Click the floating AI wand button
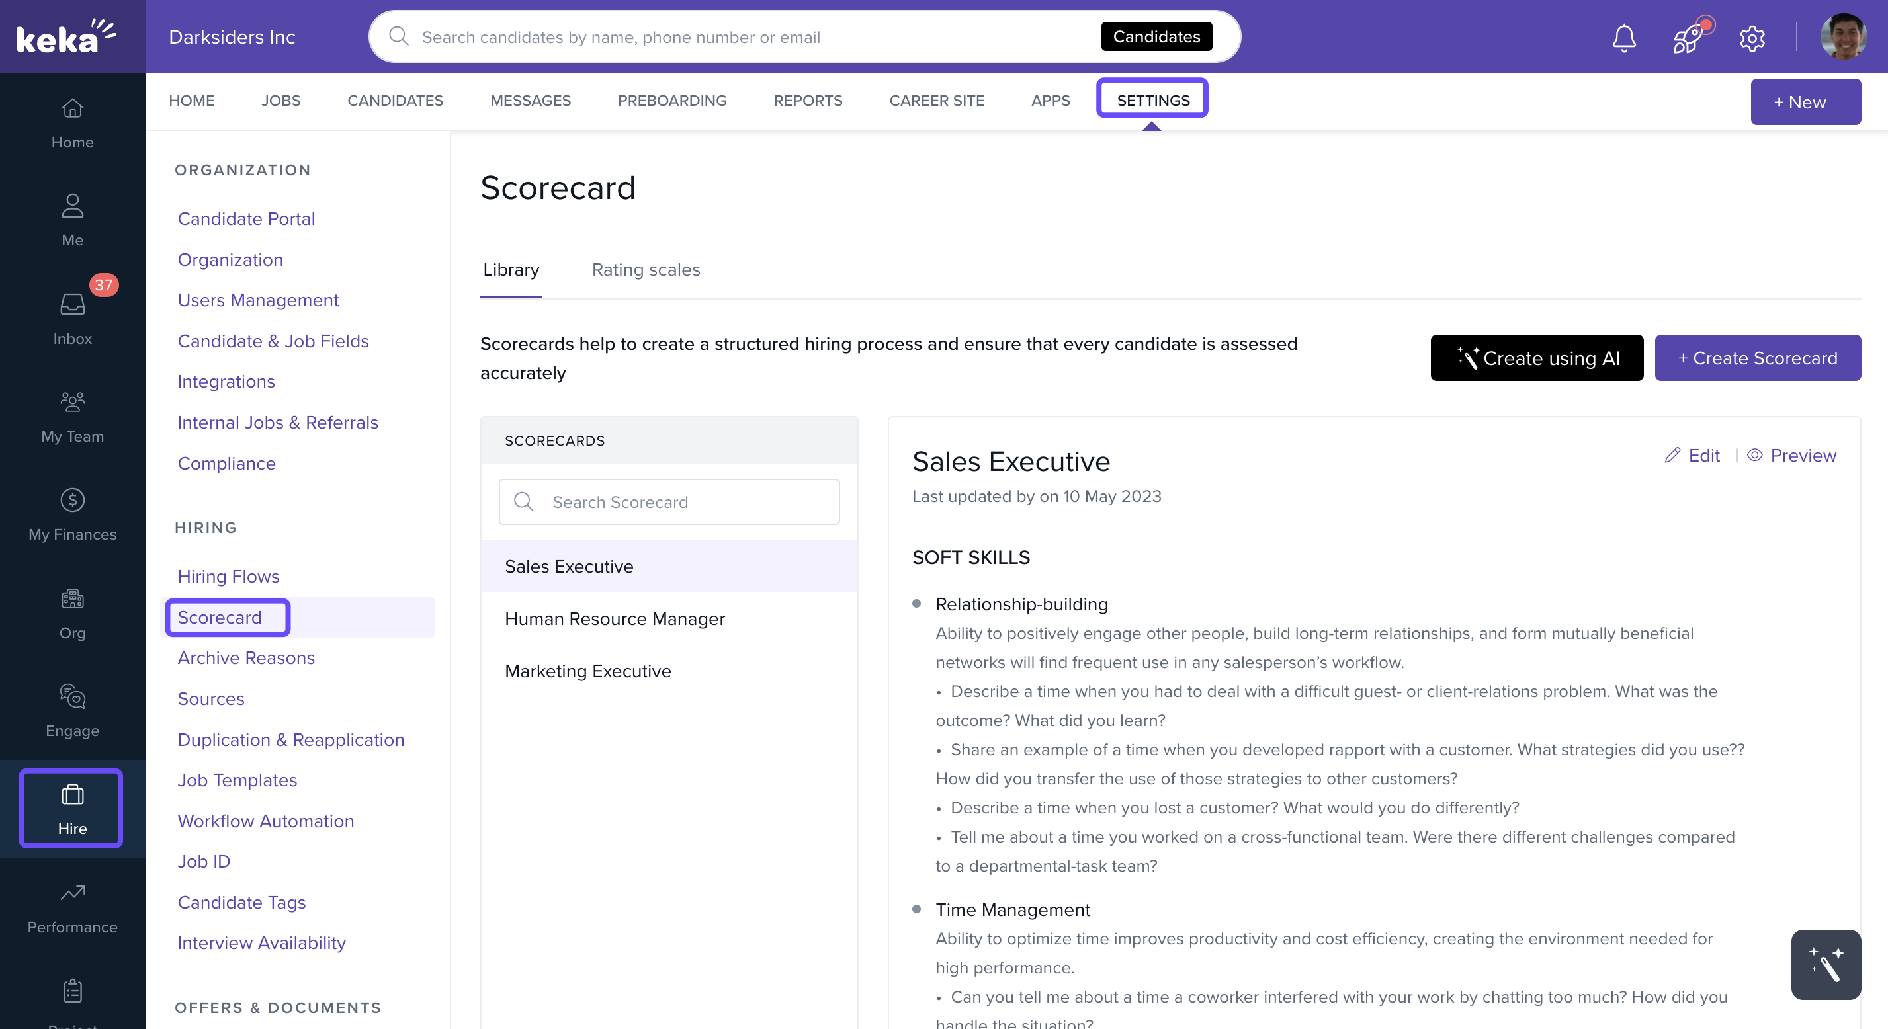Screen dimensions: 1888x1029 point(1825,964)
